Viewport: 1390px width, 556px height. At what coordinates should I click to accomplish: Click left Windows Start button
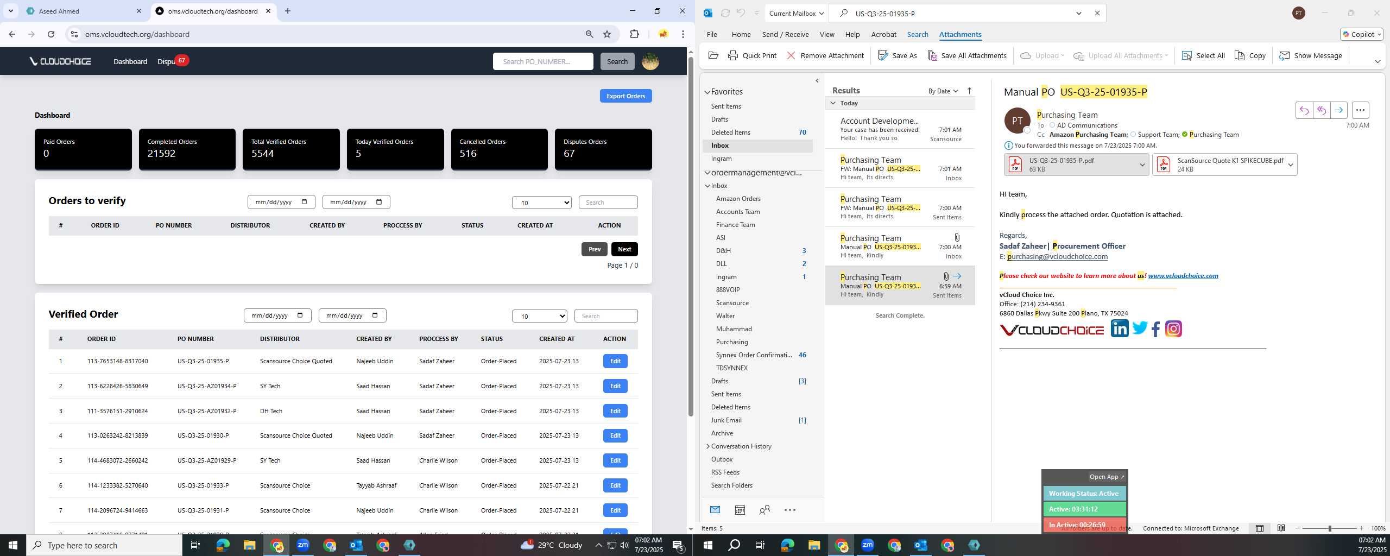13,545
